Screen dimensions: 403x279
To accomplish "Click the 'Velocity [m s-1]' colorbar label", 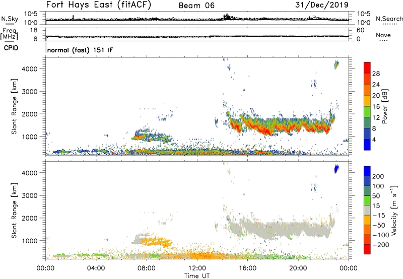I will (x=393, y=210).
